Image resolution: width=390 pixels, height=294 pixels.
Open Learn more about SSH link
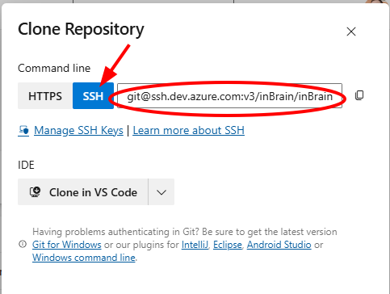[189, 131]
